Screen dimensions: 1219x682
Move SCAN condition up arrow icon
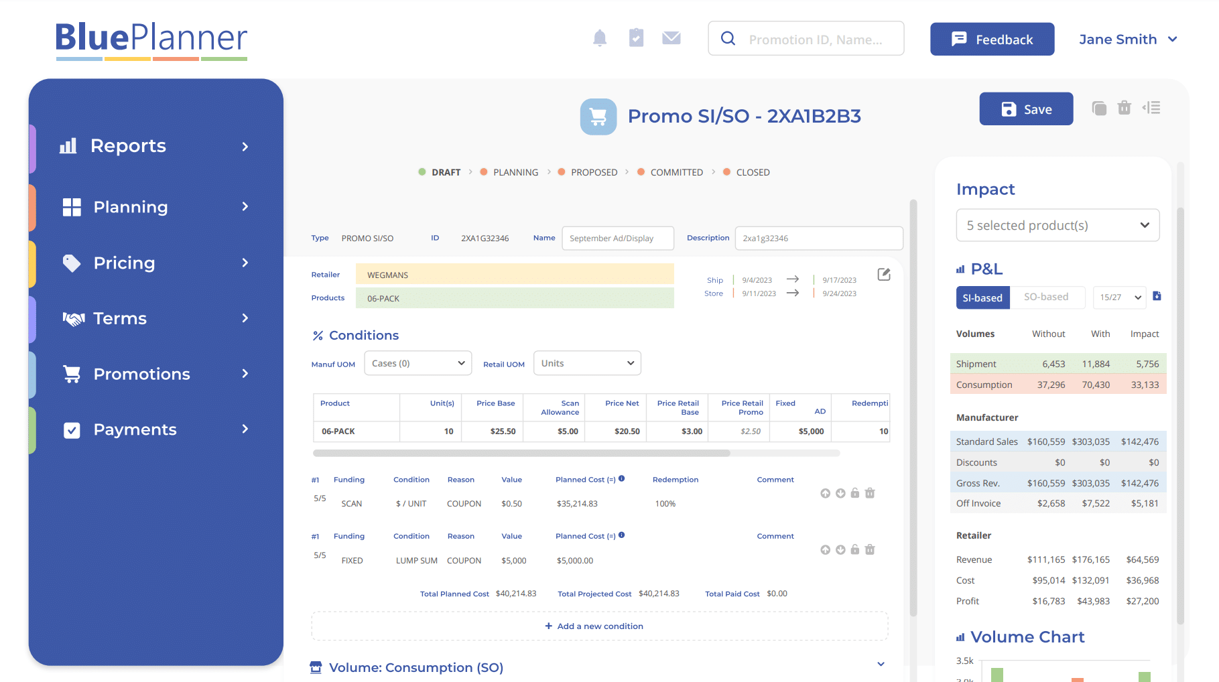[825, 493]
